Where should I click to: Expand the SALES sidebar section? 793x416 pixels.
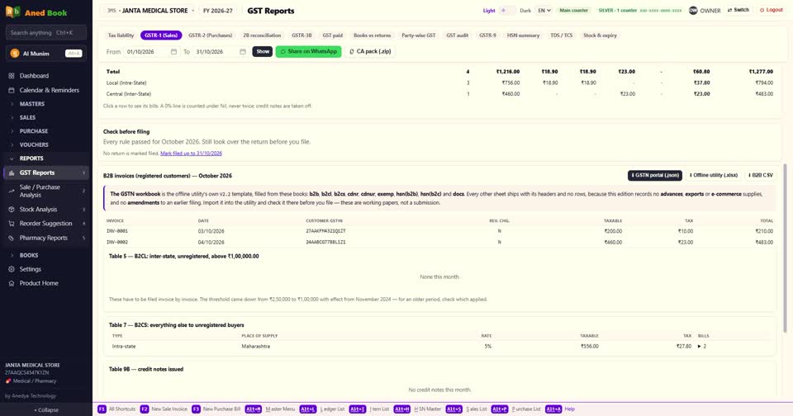coord(45,117)
